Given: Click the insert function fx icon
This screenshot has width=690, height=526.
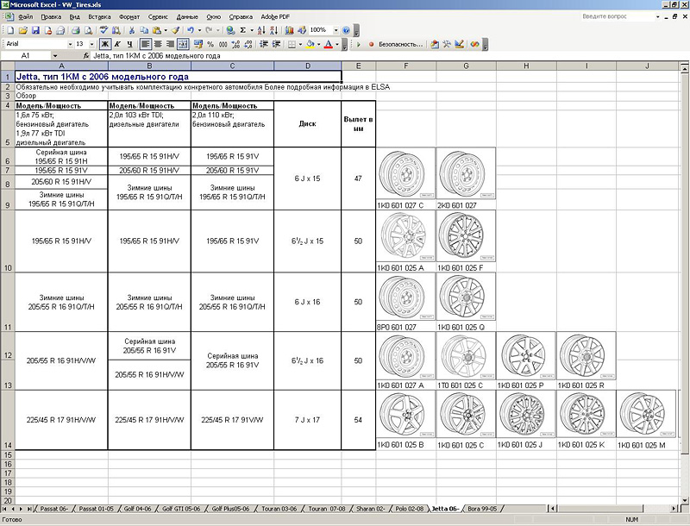Looking at the screenshot, I should [86, 56].
